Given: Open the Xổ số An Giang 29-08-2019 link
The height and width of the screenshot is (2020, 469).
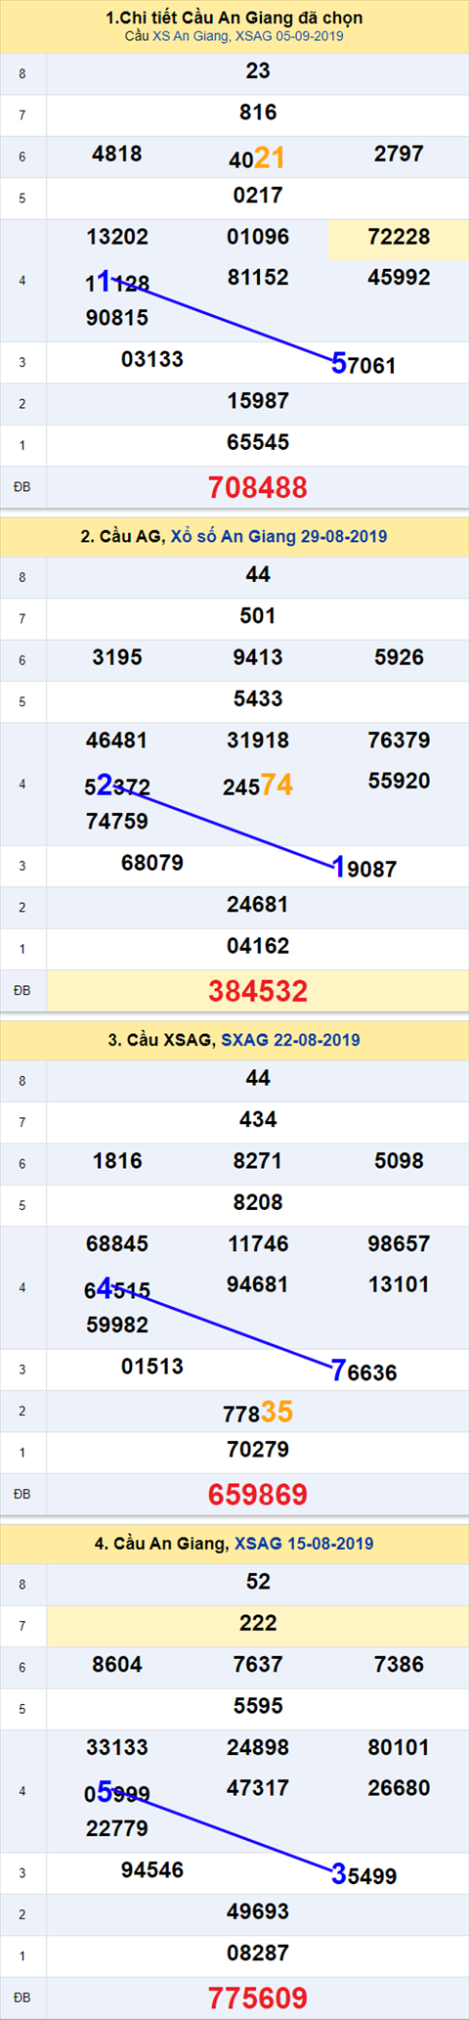Looking at the screenshot, I should (x=278, y=536).
